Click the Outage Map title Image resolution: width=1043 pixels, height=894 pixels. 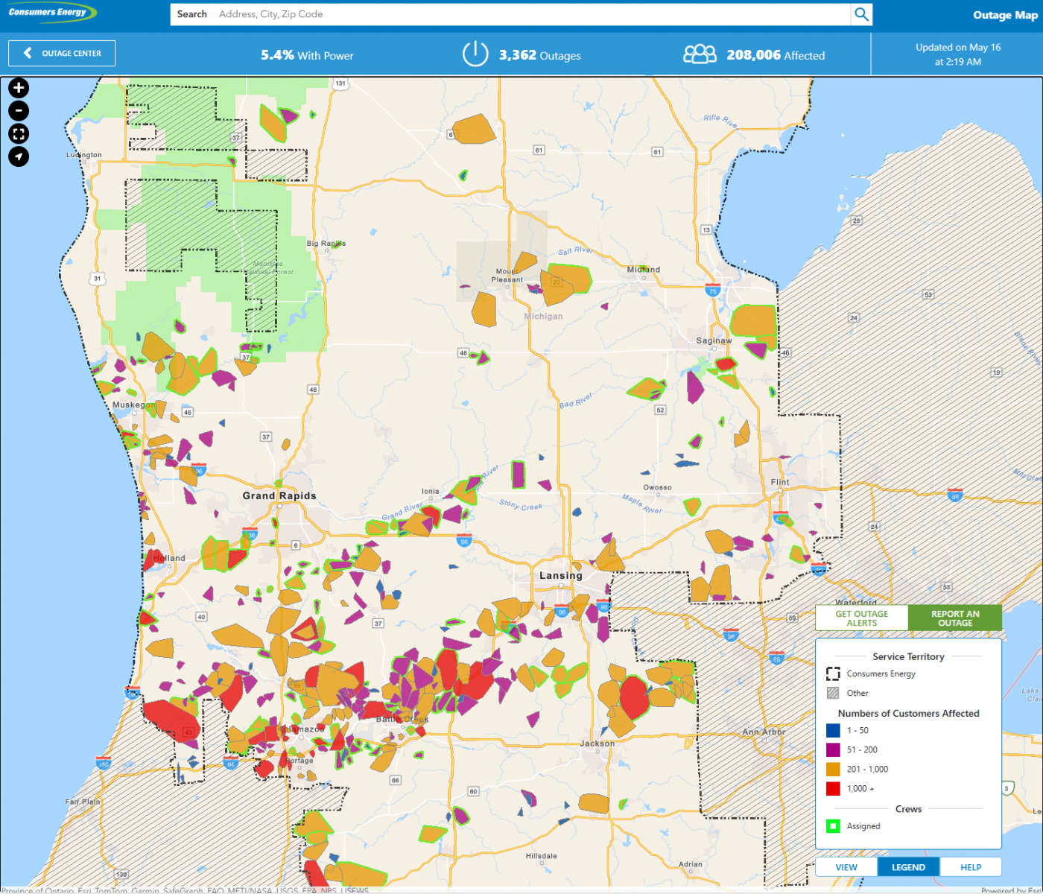coord(1005,15)
